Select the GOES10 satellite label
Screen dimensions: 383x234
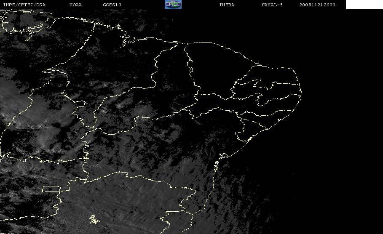point(112,5)
